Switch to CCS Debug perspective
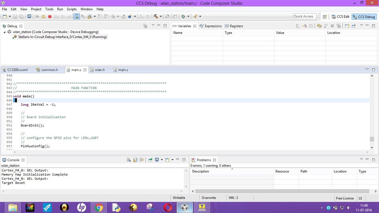The height and width of the screenshot is (213, 379). [x=364, y=17]
